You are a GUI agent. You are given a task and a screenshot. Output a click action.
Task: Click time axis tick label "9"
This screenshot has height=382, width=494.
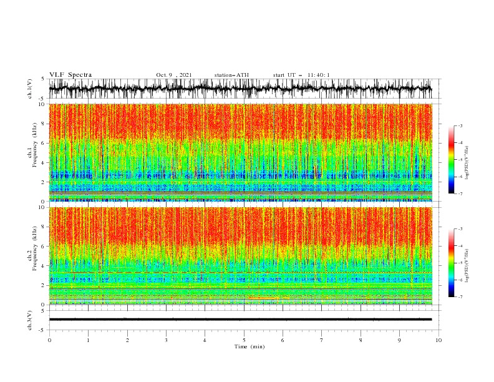coord(399,340)
